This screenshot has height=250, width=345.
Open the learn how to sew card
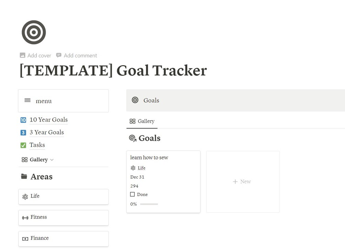coord(149,158)
